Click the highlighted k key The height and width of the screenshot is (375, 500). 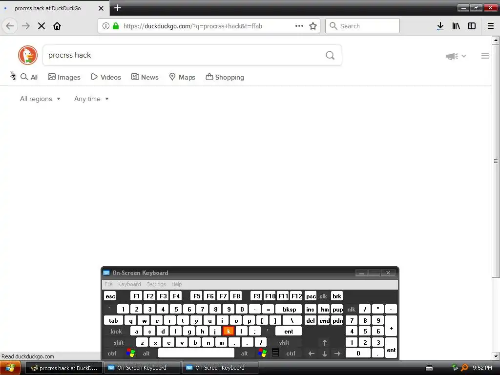click(229, 332)
